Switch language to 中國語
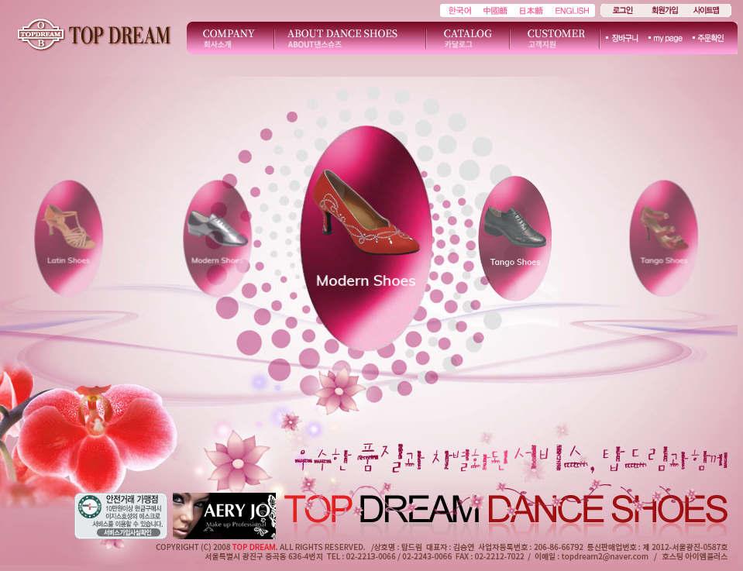The image size is (743, 571). coord(495,10)
